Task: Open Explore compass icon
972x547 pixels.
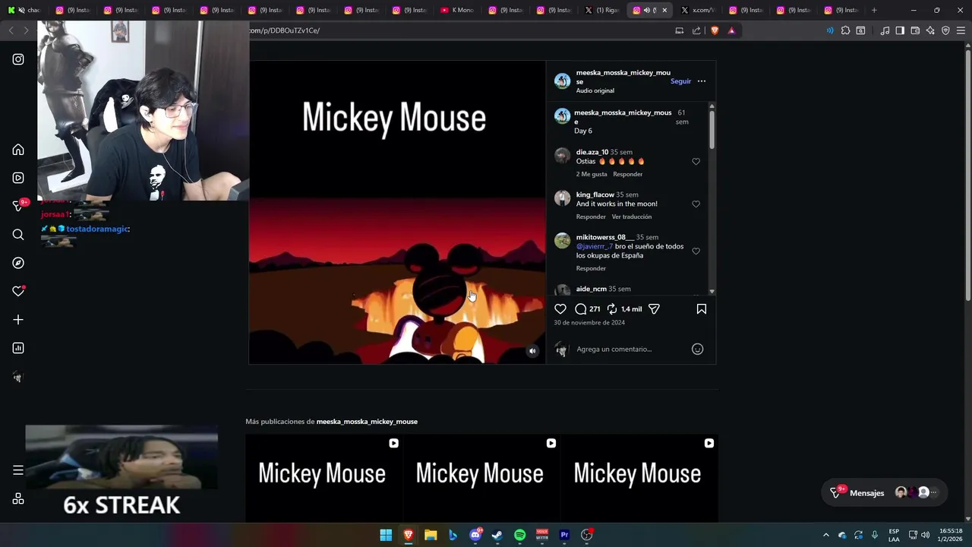Action: 18,263
